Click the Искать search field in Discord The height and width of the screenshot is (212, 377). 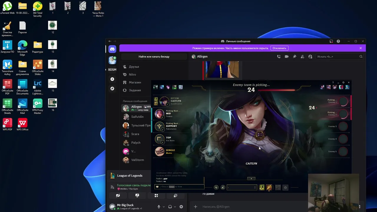tap(340, 57)
